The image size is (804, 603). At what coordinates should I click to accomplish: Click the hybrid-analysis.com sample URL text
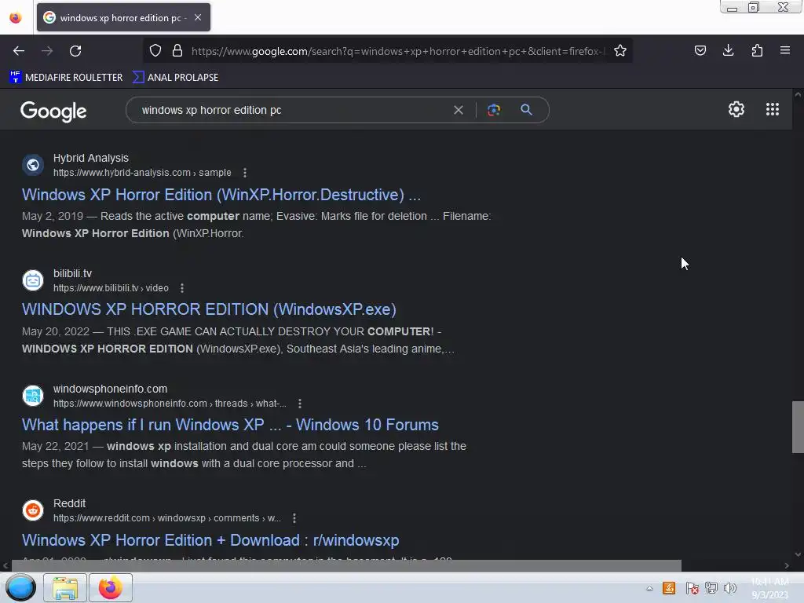(x=142, y=173)
